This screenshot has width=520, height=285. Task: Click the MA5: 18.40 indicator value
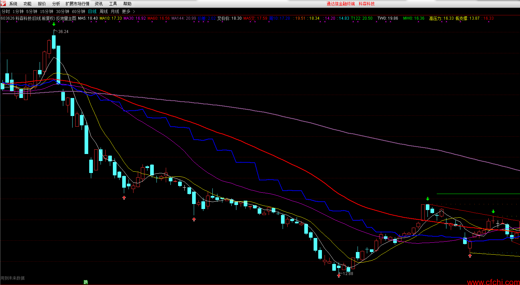click(x=88, y=18)
